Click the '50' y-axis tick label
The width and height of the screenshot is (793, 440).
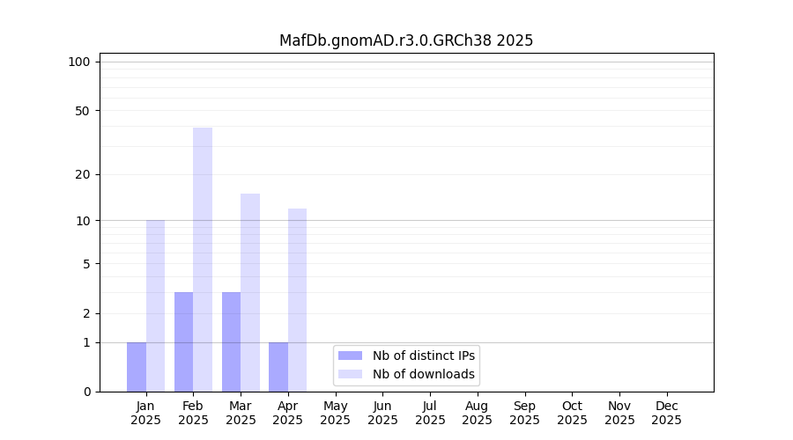[x=83, y=111]
